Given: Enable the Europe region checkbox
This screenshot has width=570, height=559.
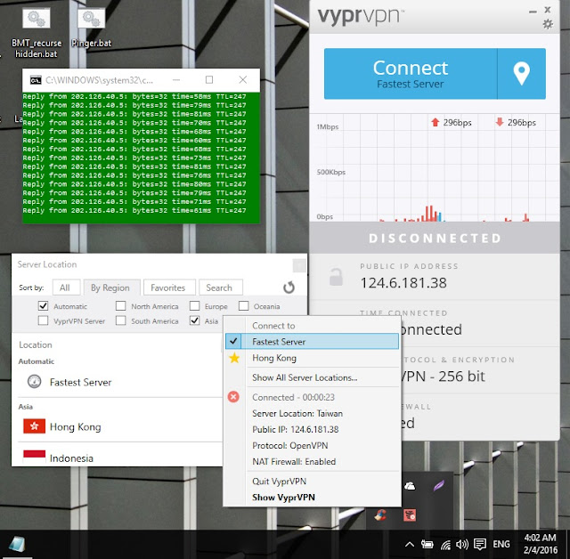Looking at the screenshot, I should click(x=194, y=306).
